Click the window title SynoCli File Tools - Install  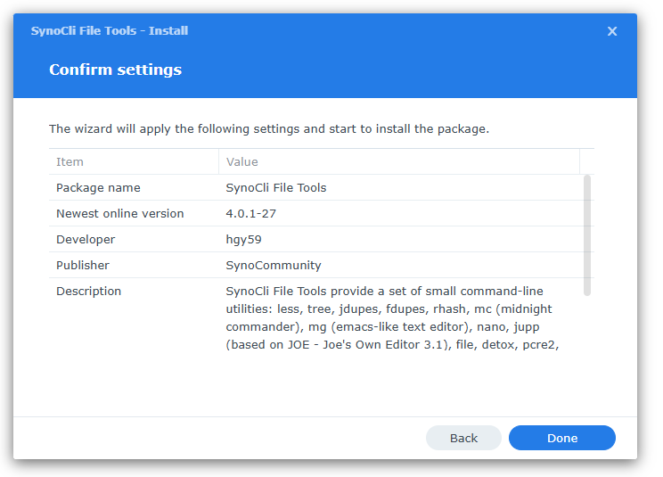tap(110, 30)
